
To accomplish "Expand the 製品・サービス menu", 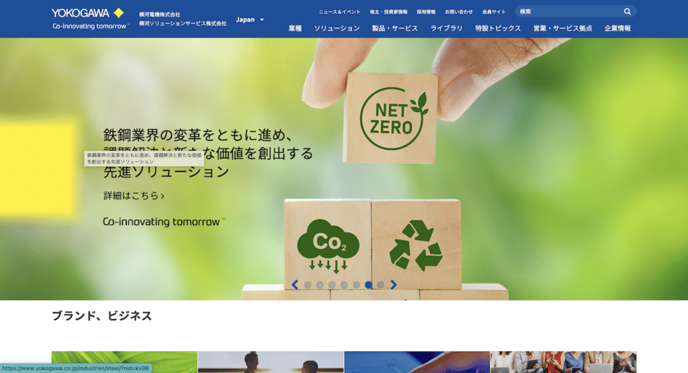I will click(x=394, y=28).
